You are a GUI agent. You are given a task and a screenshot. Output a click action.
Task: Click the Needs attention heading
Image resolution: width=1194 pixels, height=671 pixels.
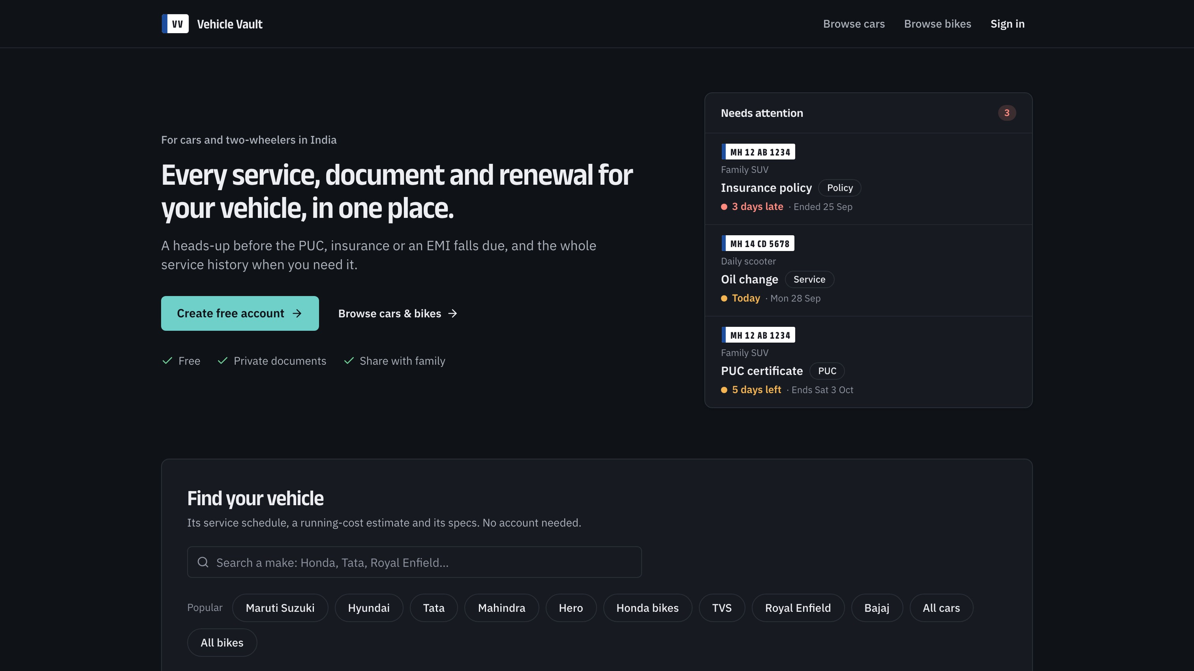(x=762, y=113)
